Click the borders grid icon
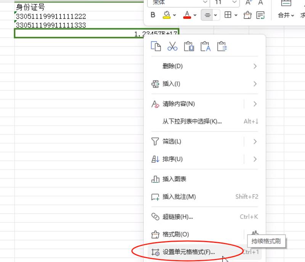The height and width of the screenshot is (262, 305). pos(228,15)
